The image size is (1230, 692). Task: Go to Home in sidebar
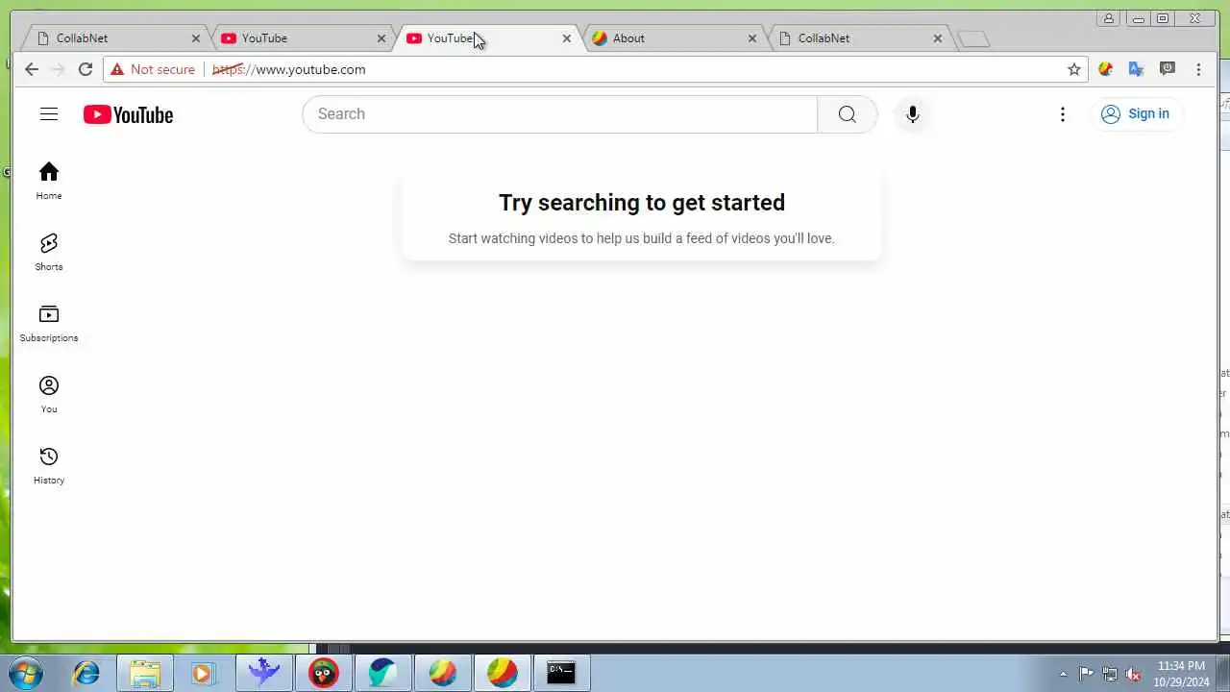click(49, 181)
